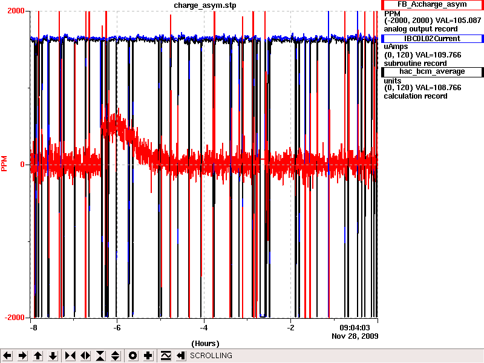Click the plus cross icon in toolbar

148,356
